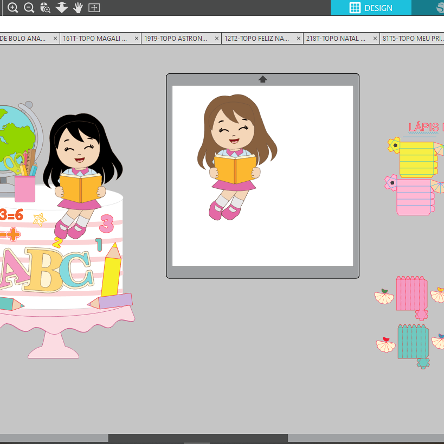Select the Pan hand tool

coord(78,8)
